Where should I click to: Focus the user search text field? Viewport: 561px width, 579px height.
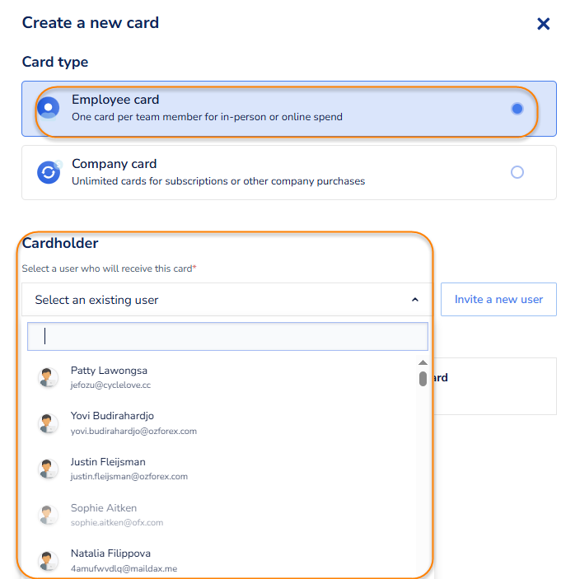(x=228, y=336)
